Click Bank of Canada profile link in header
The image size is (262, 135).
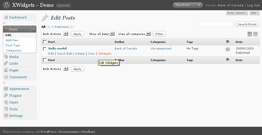point(231,5)
